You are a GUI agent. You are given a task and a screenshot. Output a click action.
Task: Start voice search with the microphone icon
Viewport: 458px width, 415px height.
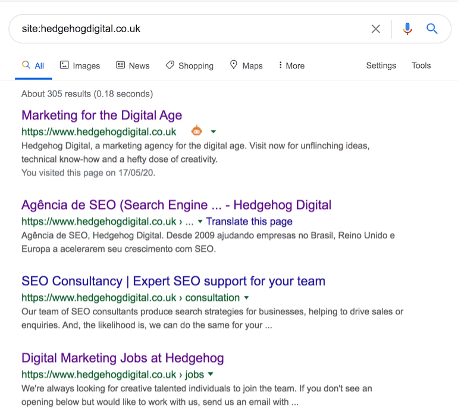coord(407,29)
